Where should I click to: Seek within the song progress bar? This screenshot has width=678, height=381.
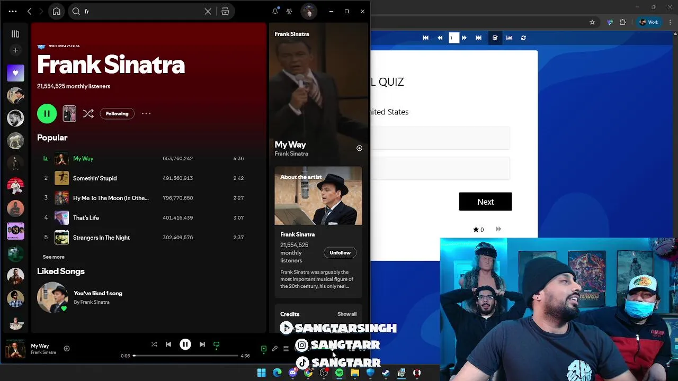click(185, 356)
